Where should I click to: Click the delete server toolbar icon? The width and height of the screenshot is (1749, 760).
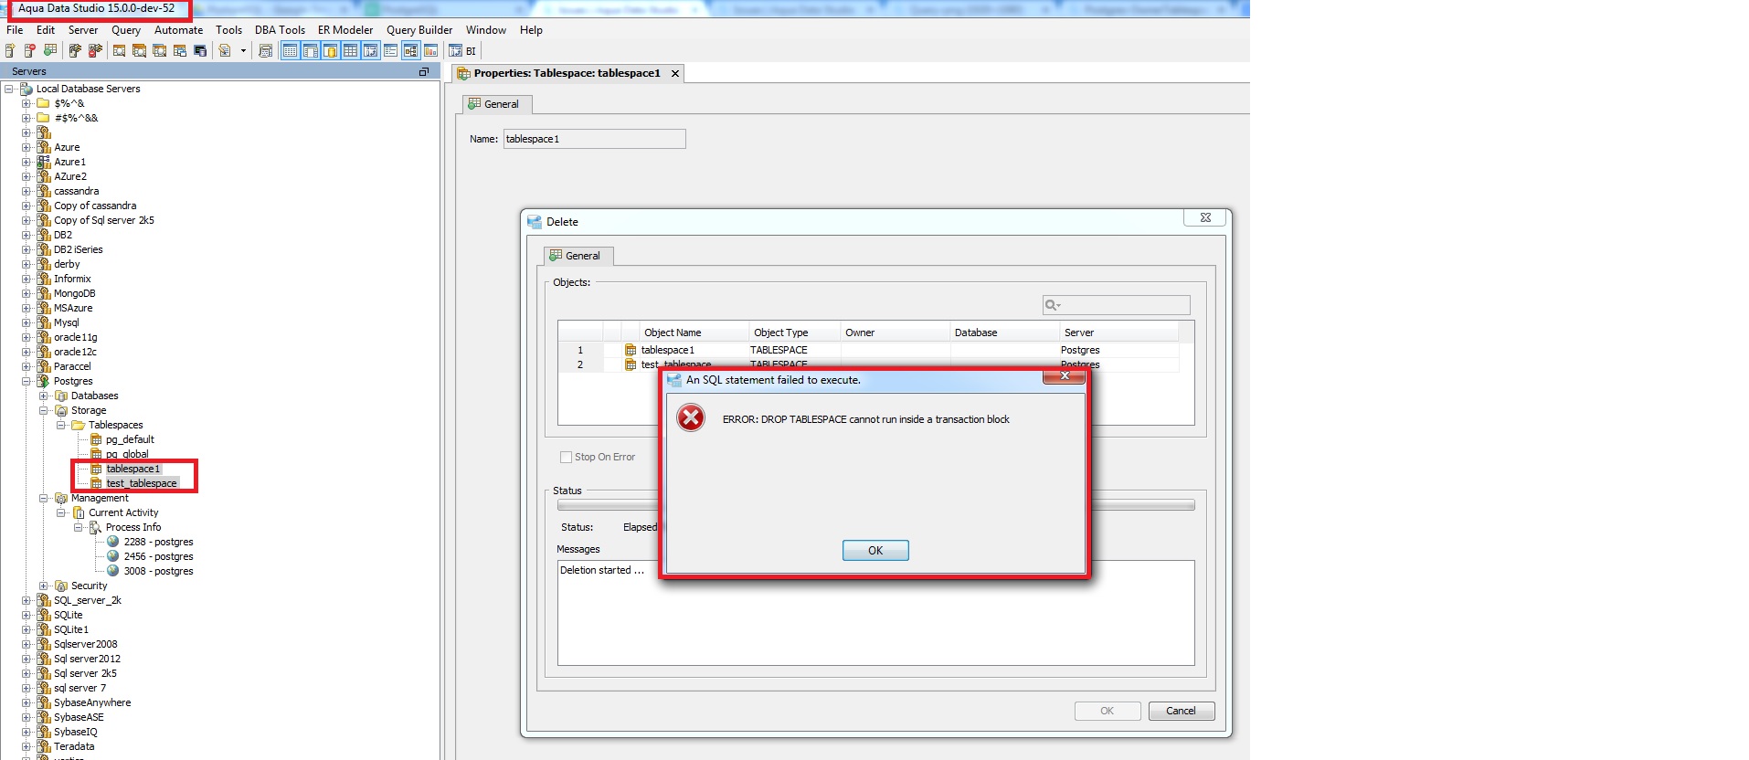point(30,50)
